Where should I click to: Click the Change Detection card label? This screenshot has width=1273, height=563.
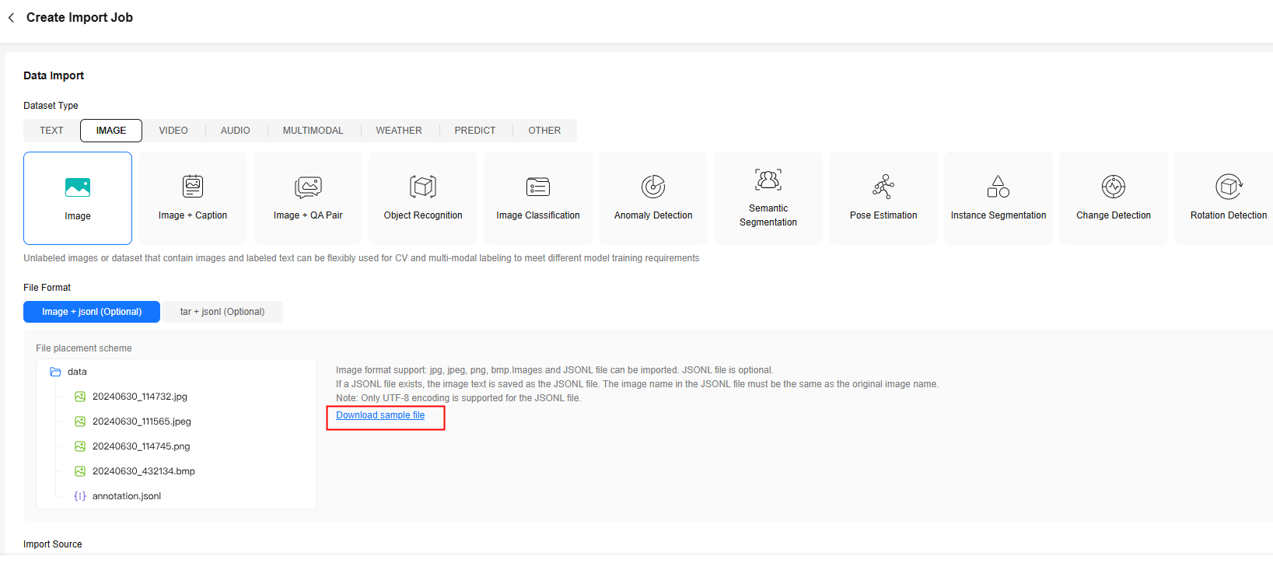1114,215
